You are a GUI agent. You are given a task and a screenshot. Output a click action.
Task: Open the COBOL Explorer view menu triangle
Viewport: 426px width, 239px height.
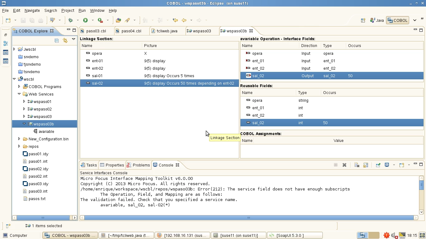tap(74, 40)
